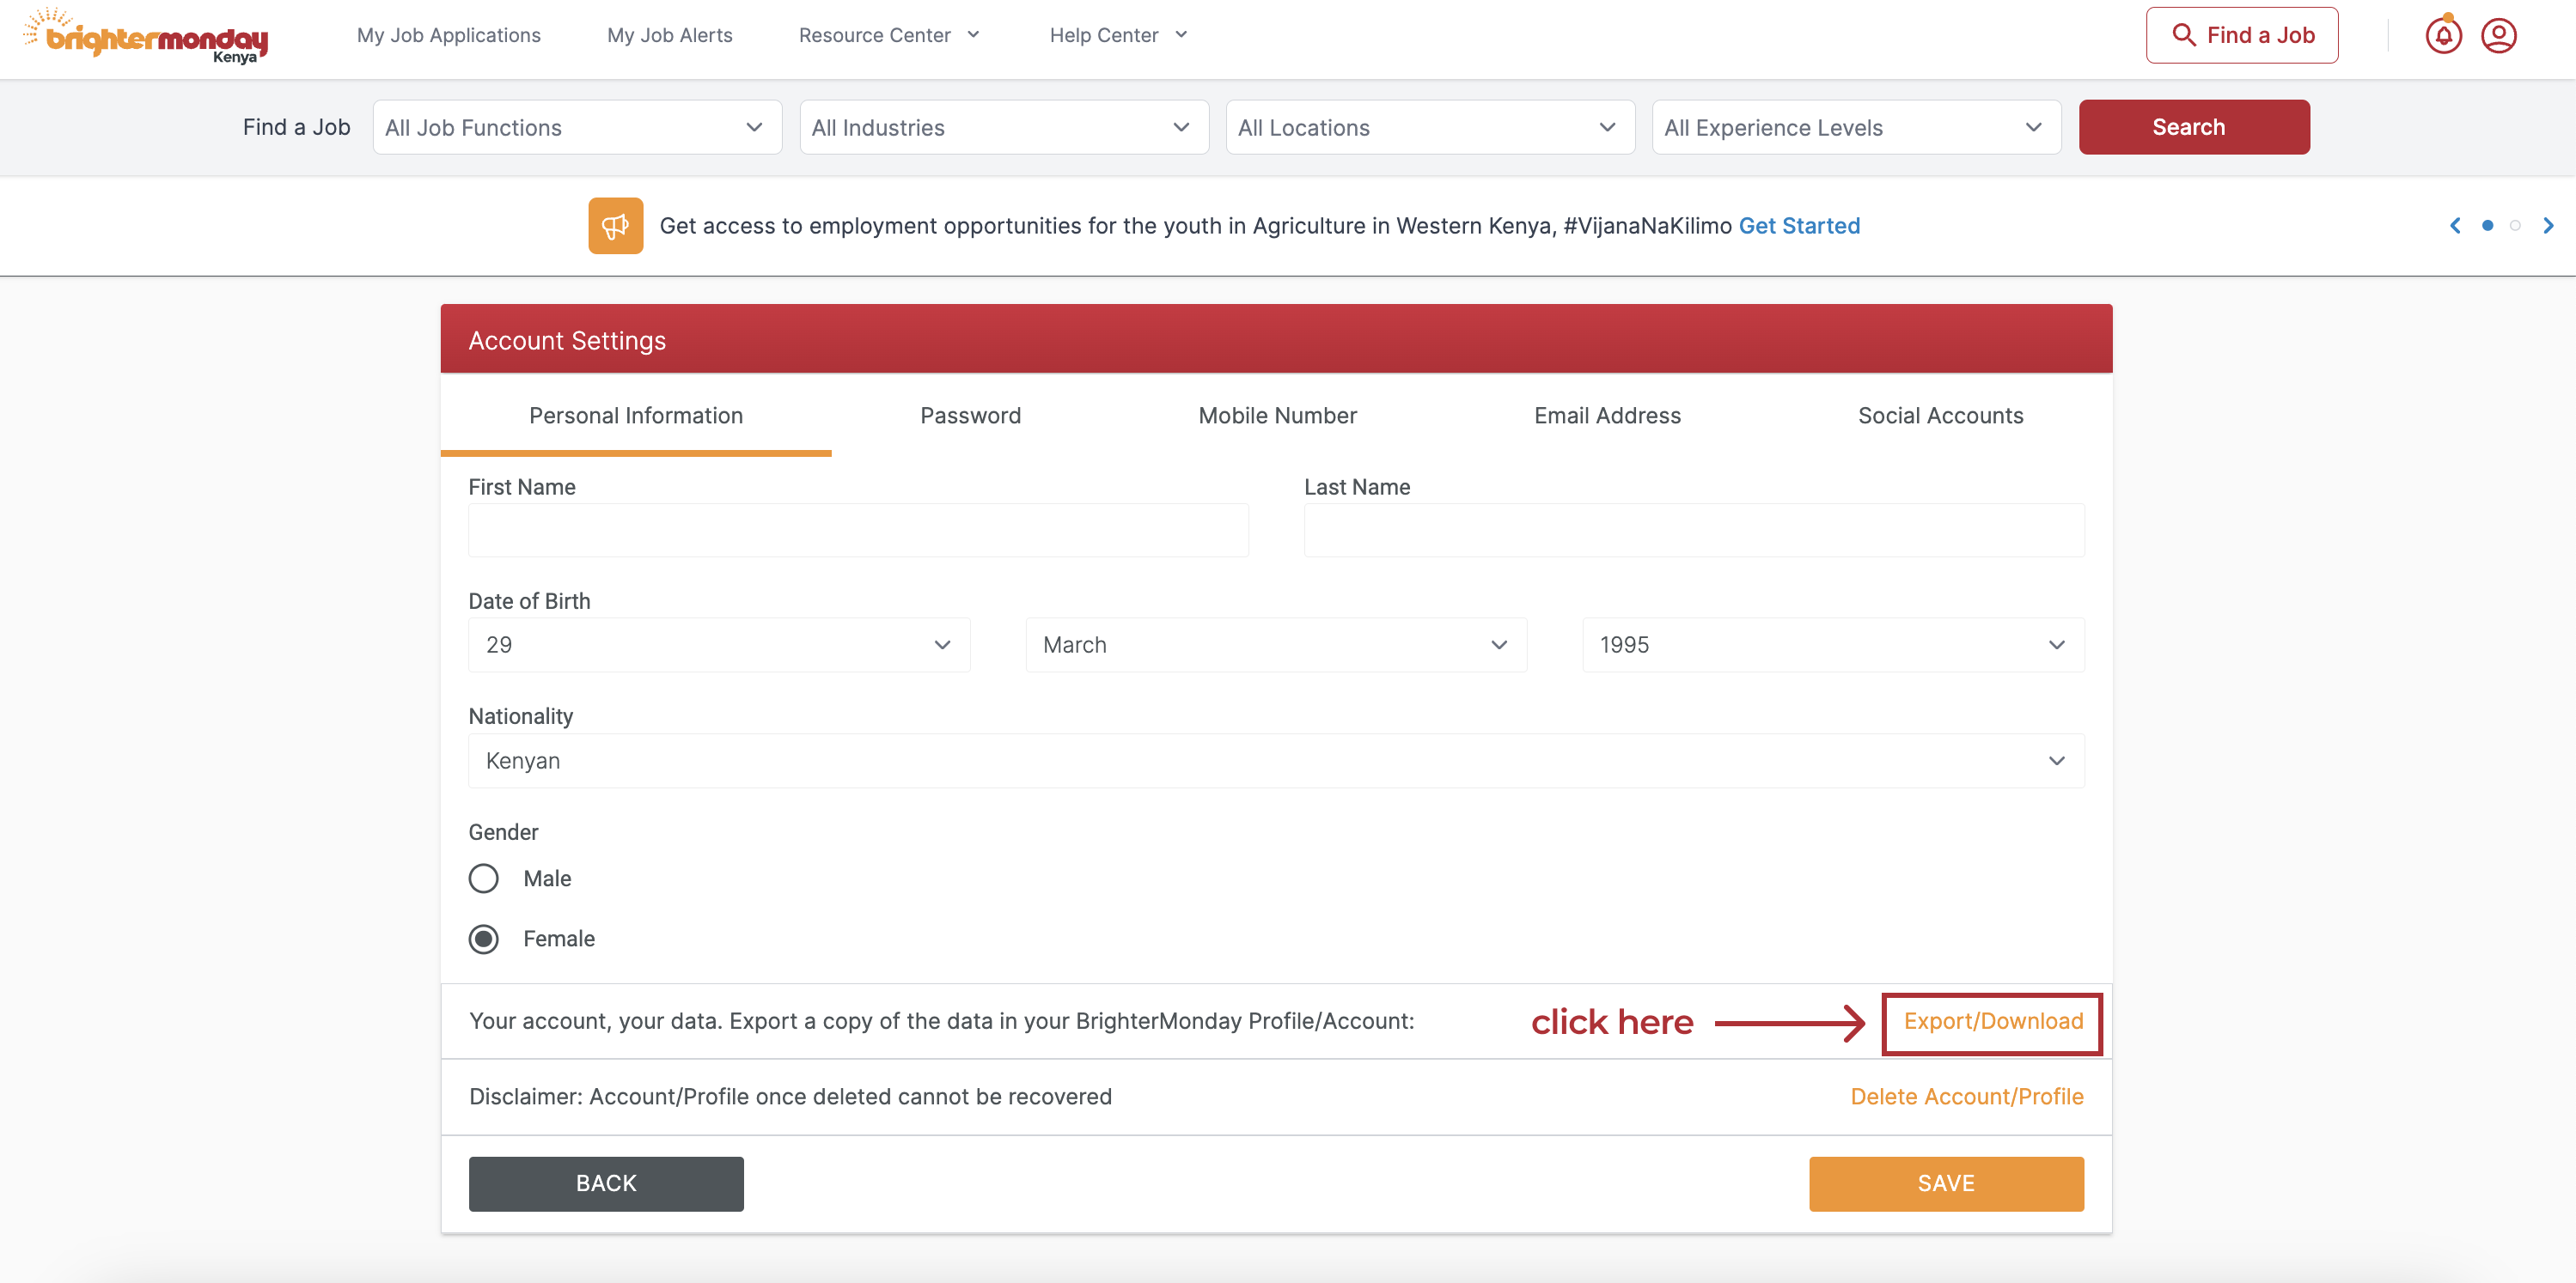
Task: Open the birth day dropdown showing 29
Action: [719, 644]
